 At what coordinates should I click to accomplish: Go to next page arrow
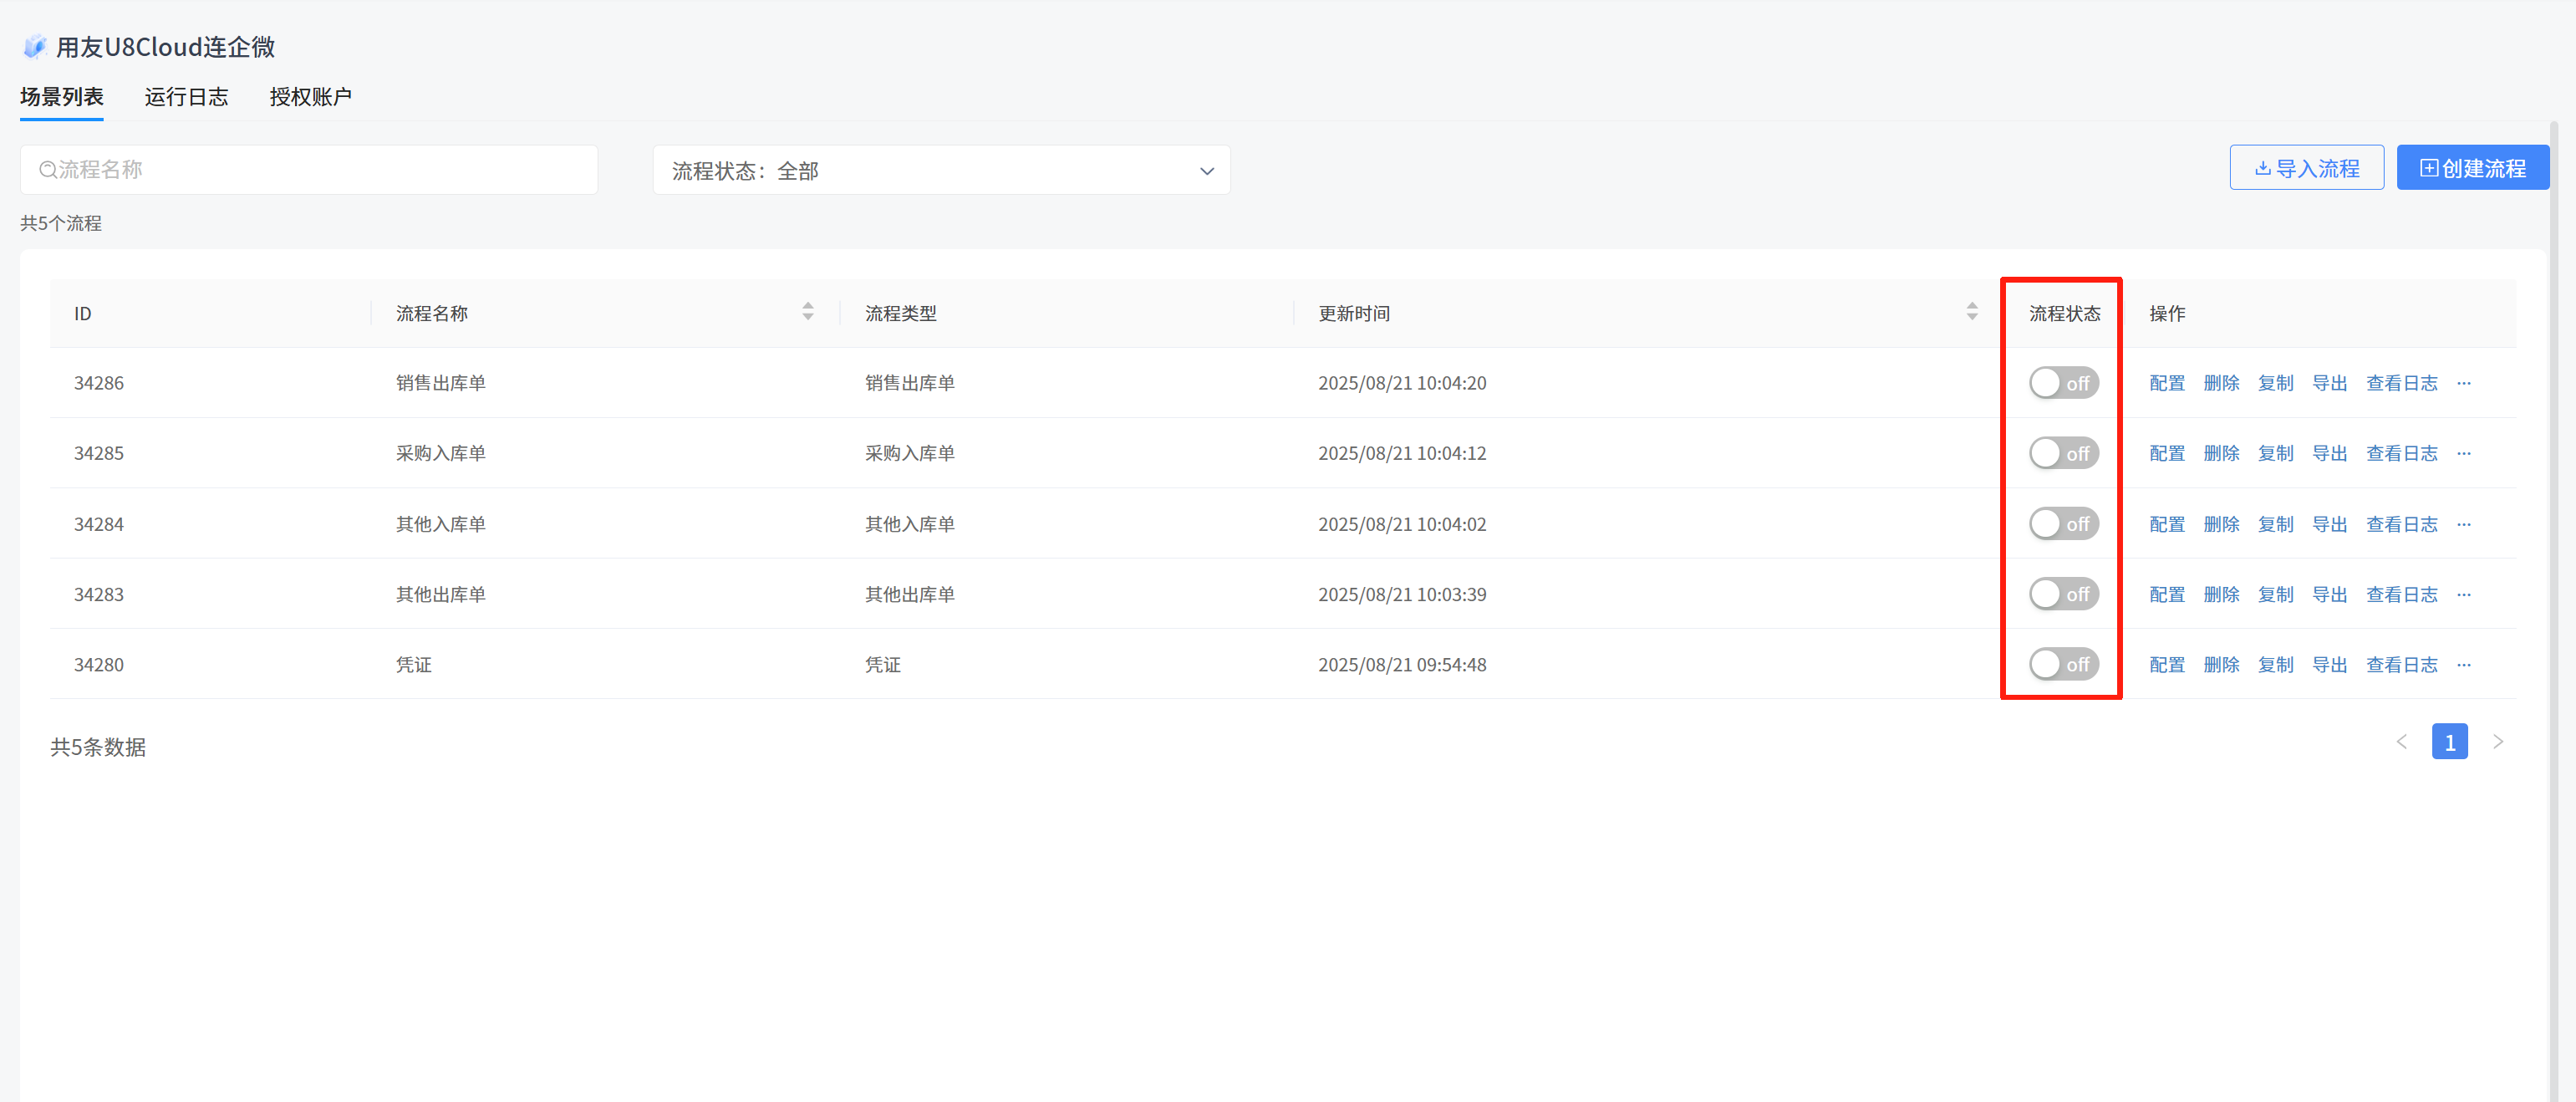(2498, 742)
